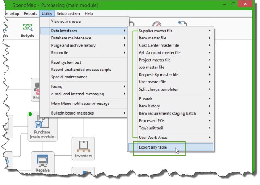
Task: Expand Faxing submenu
Action: [x=84, y=86]
